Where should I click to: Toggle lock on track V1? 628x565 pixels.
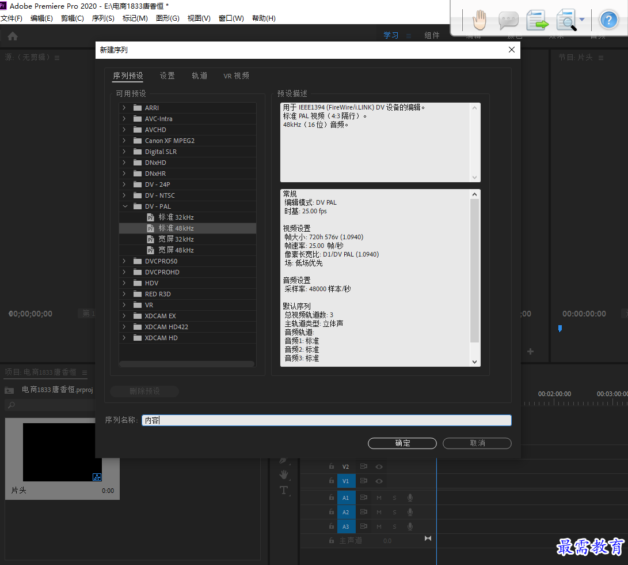(x=331, y=481)
